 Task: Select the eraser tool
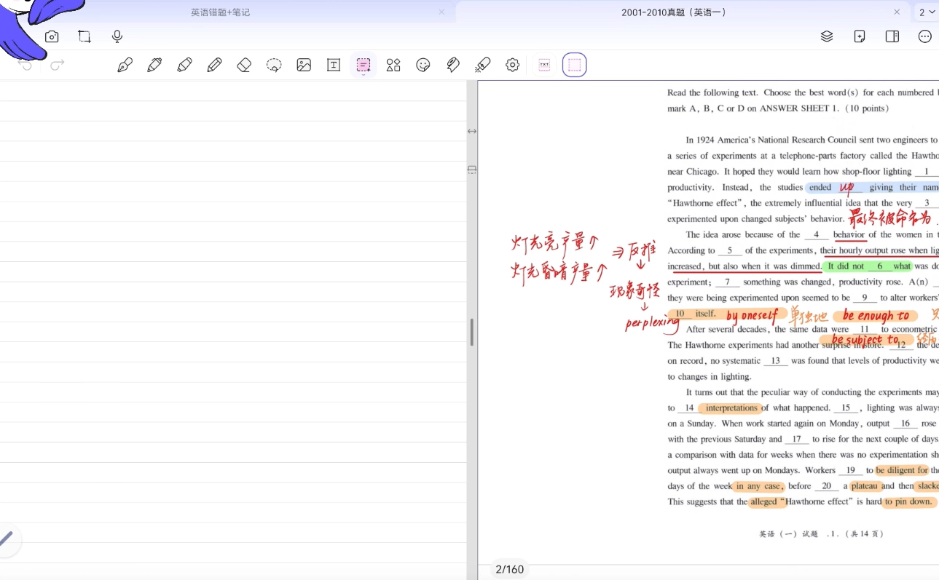tap(244, 65)
